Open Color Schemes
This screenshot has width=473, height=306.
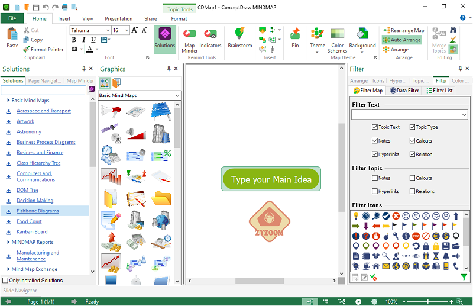coord(337,40)
